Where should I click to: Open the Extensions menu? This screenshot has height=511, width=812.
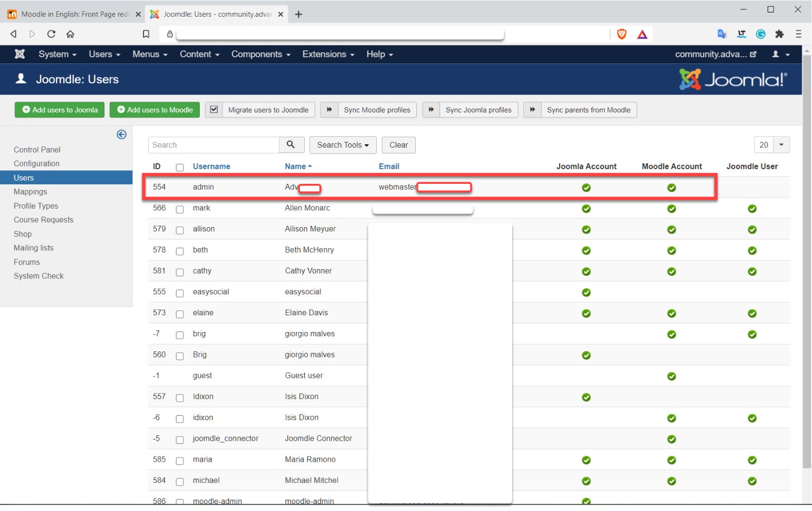328,54
